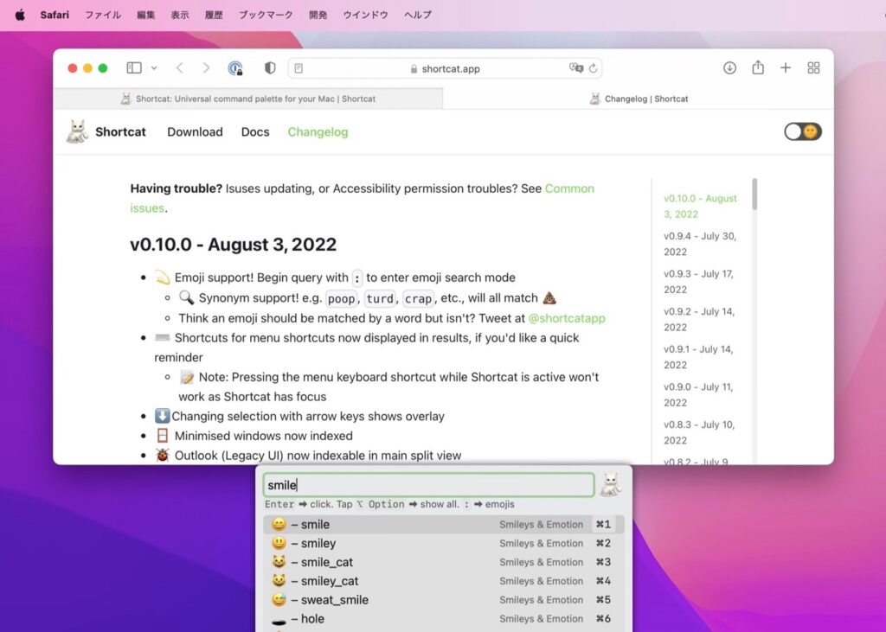Open the Downloads icon in Safari's toolbar
Screen dimensions: 886x632
[729, 67]
